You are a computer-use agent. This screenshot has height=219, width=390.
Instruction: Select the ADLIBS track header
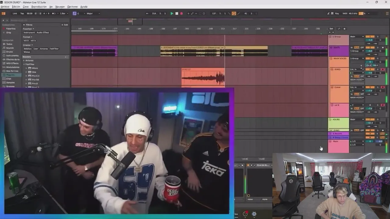pos(339,123)
